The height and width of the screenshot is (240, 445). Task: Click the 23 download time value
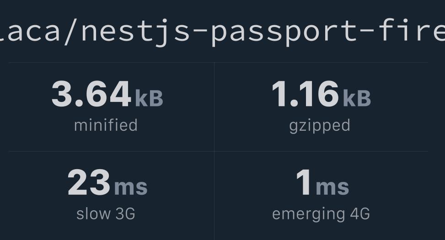click(89, 182)
